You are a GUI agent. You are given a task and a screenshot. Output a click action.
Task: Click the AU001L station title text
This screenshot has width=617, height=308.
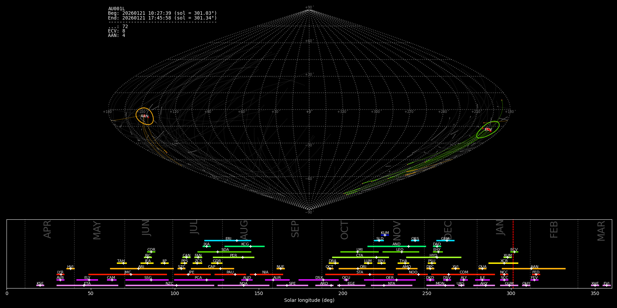pos(117,9)
